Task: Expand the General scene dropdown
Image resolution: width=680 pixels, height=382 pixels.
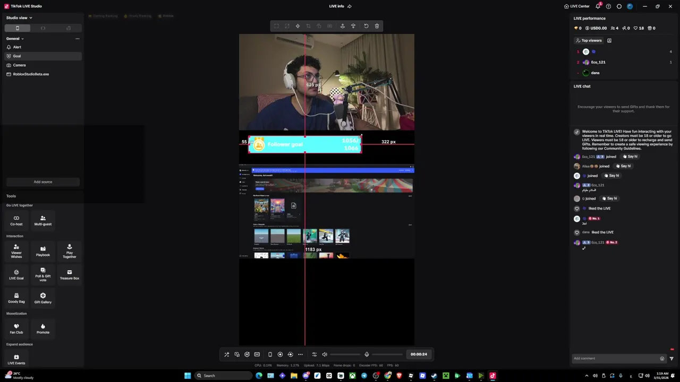Action: (x=15, y=39)
